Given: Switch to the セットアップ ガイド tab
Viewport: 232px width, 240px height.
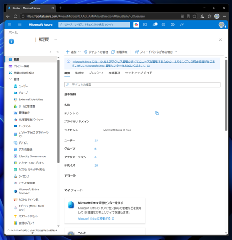Looking at the screenshot, I should pyautogui.click(x=139, y=73).
